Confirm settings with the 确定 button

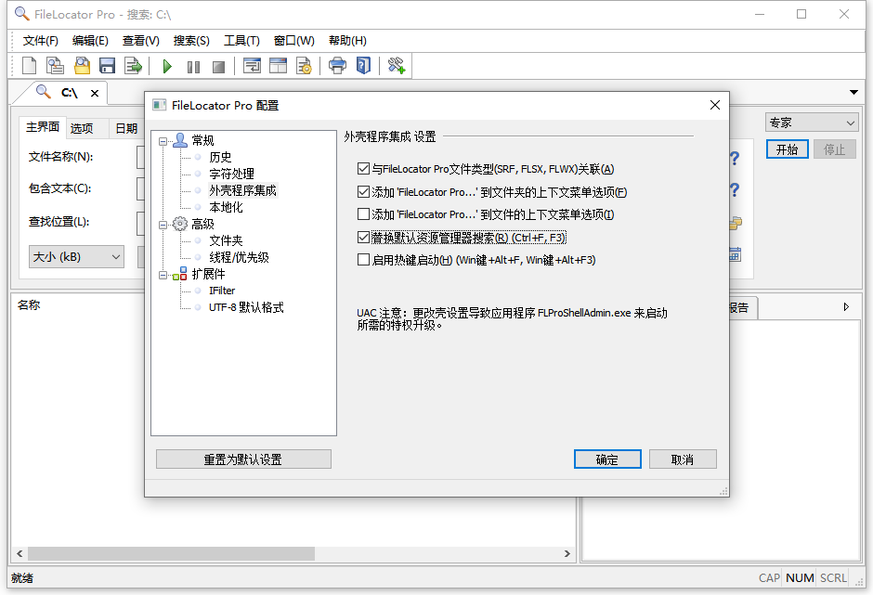coord(607,459)
